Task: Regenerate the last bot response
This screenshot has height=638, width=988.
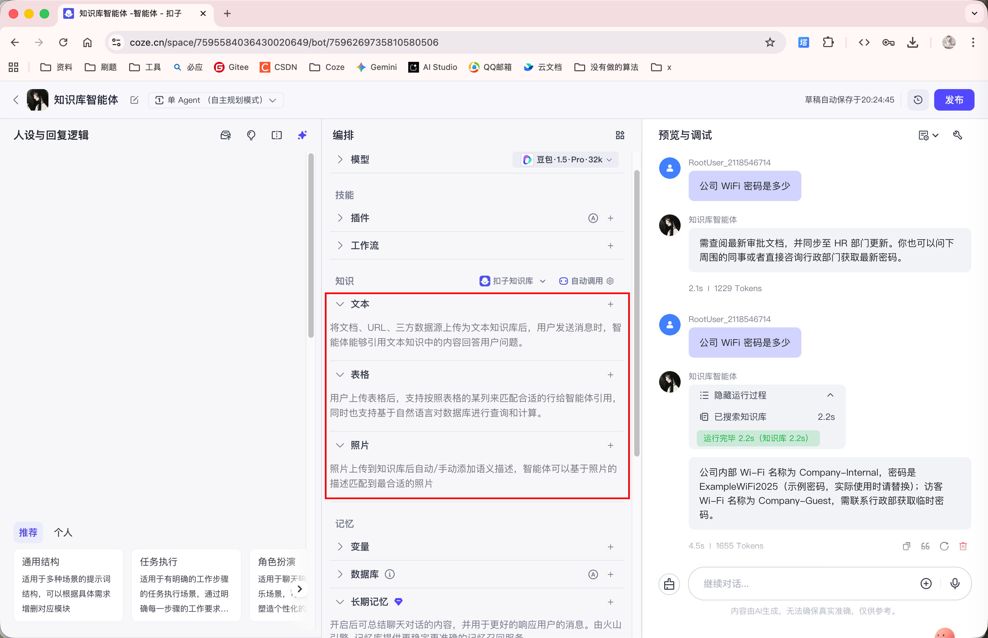Action: [944, 546]
